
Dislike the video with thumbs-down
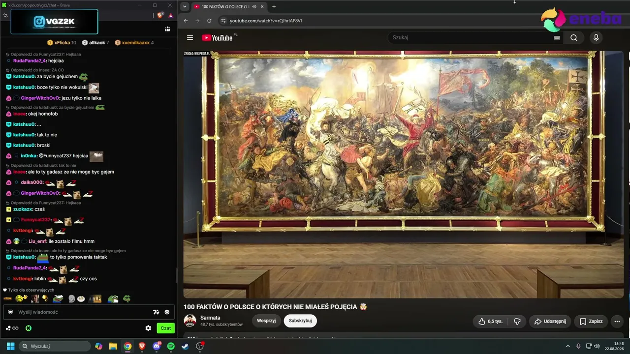pyautogui.click(x=517, y=321)
